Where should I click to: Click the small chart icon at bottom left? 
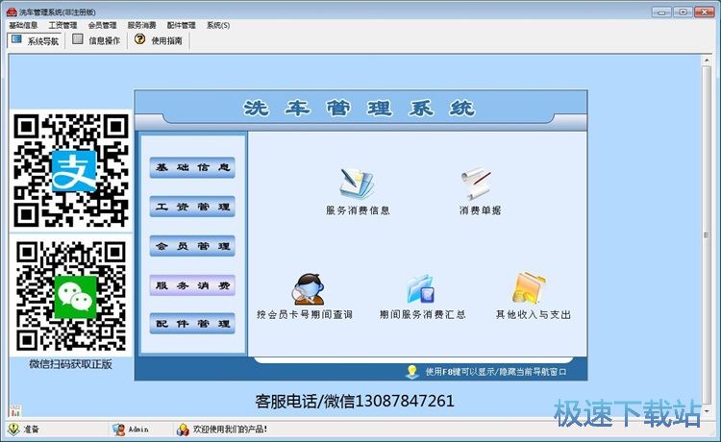coord(15,410)
